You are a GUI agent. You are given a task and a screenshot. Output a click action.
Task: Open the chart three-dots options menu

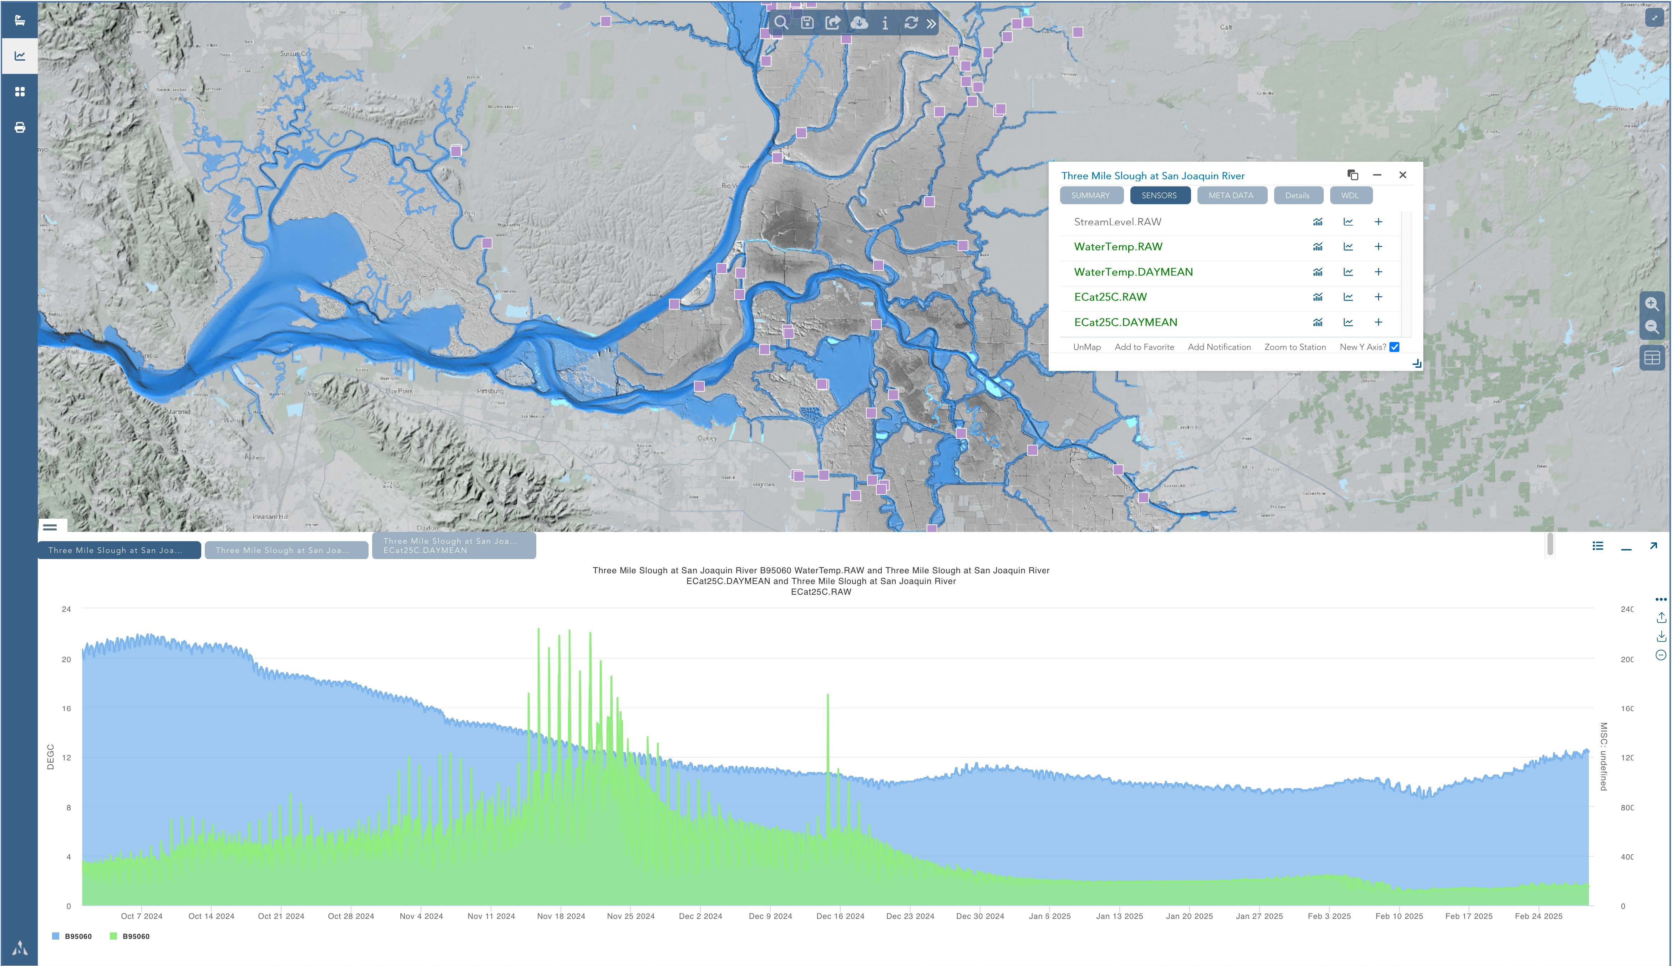(x=1661, y=599)
